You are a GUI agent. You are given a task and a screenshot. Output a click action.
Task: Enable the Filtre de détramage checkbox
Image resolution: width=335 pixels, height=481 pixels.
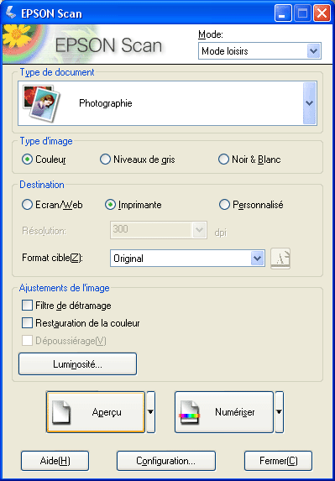pyautogui.click(x=28, y=306)
